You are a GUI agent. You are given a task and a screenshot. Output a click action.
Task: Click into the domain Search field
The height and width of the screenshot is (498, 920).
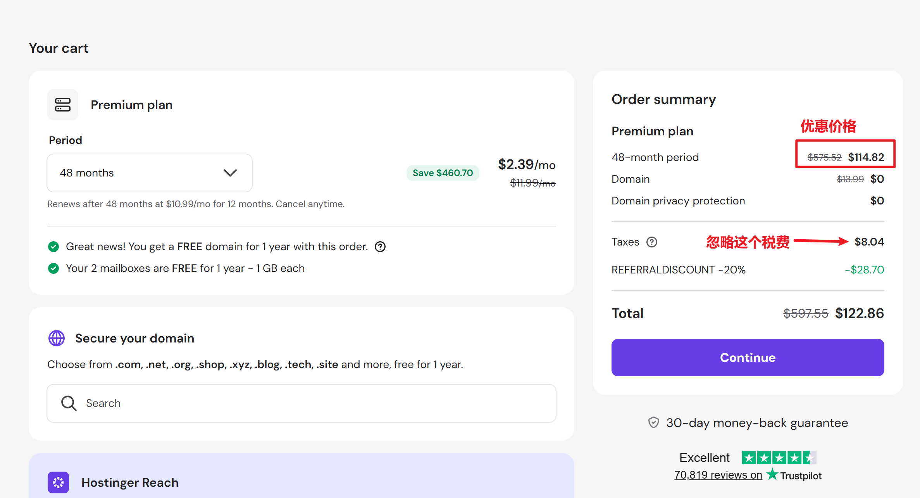[x=301, y=403]
